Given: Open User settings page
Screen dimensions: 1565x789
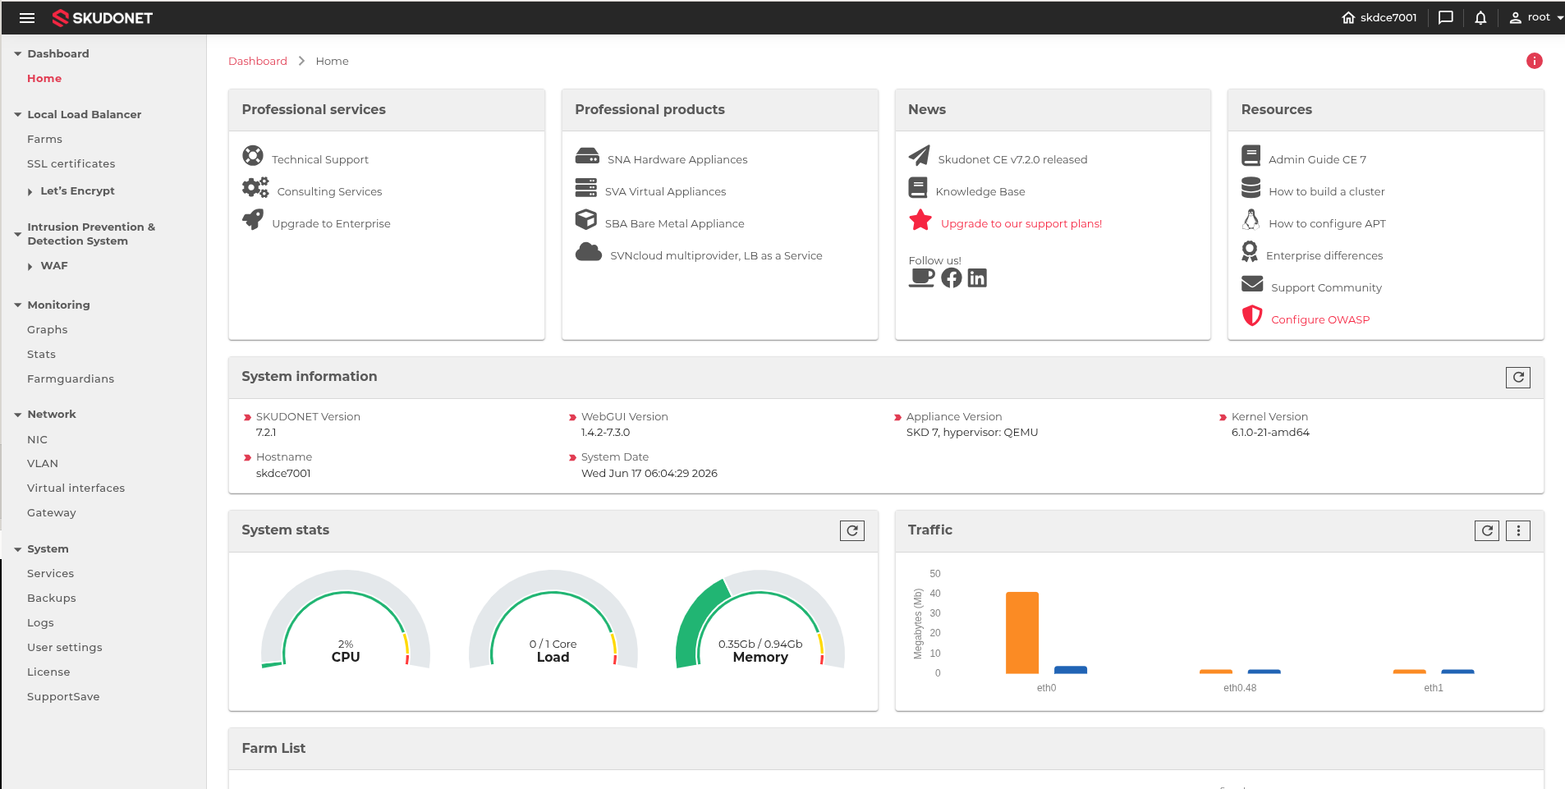Looking at the screenshot, I should [64, 647].
